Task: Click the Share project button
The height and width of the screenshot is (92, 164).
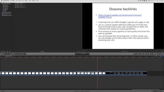Action: tap(162, 54)
